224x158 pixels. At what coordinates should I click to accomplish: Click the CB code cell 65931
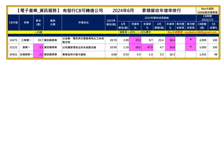[x=13, y=54]
